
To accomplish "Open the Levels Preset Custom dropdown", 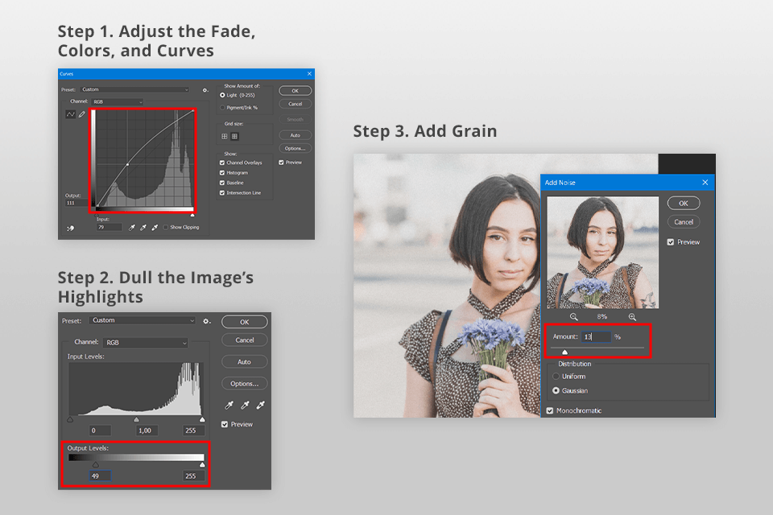I will pos(143,320).
